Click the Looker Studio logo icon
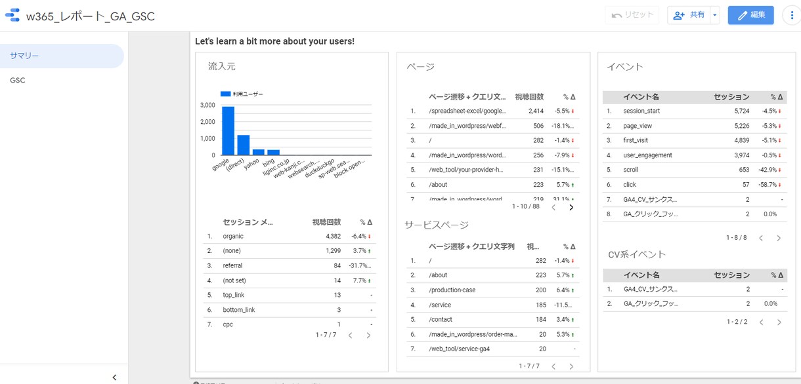The width and height of the screenshot is (801, 384). [x=12, y=15]
